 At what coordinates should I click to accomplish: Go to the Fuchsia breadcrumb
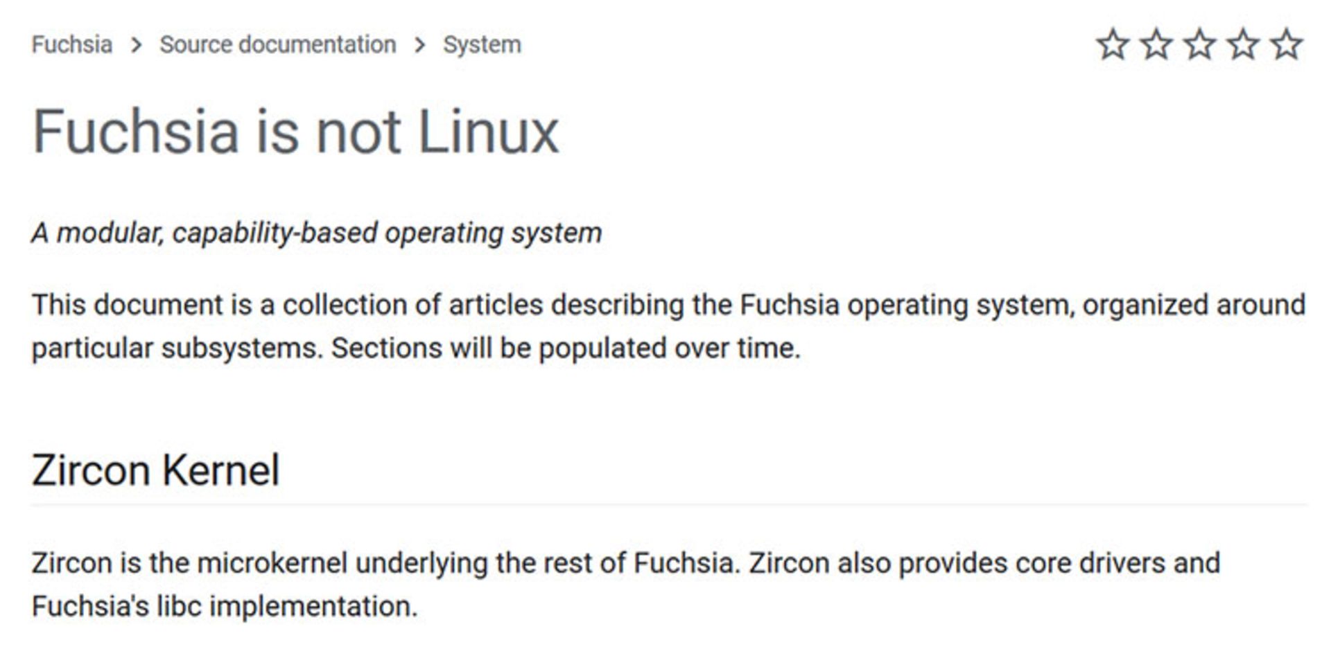[72, 44]
